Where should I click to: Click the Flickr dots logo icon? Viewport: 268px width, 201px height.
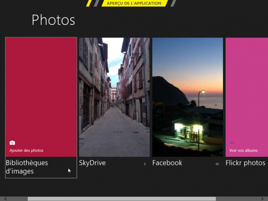tap(232, 143)
